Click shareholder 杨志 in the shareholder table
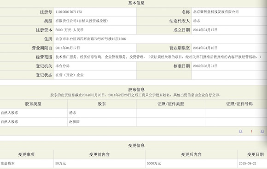 [73, 113]
